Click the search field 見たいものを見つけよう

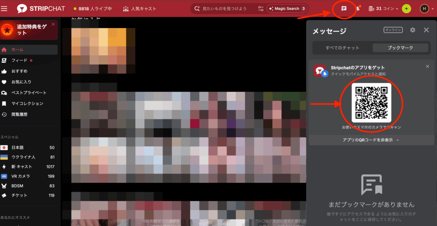pos(225,9)
